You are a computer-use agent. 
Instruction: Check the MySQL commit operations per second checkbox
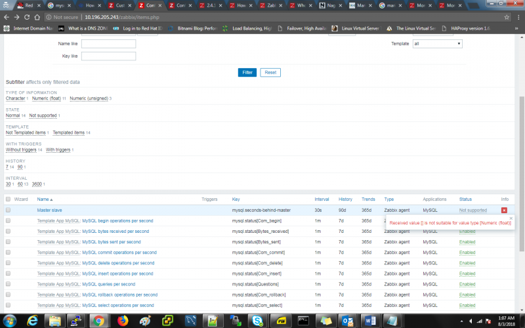click(8, 253)
